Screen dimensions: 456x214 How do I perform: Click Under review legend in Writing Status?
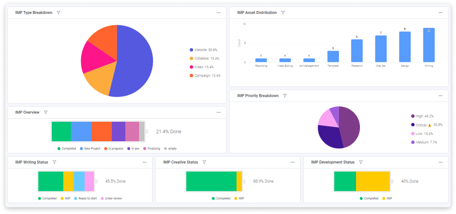tap(111, 198)
